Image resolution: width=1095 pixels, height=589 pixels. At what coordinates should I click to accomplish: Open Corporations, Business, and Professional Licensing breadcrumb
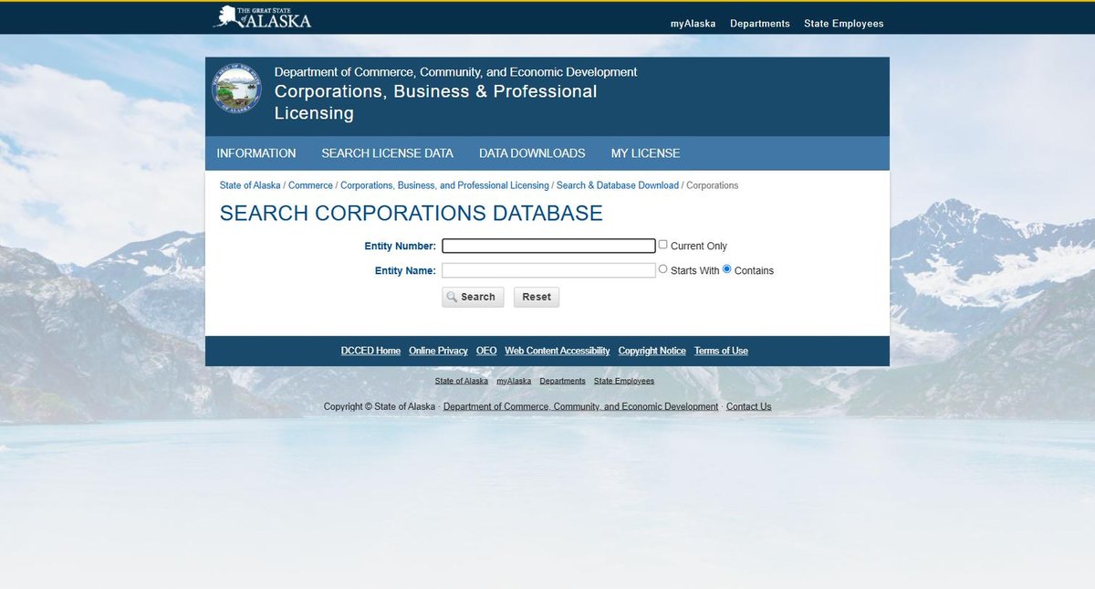(444, 185)
